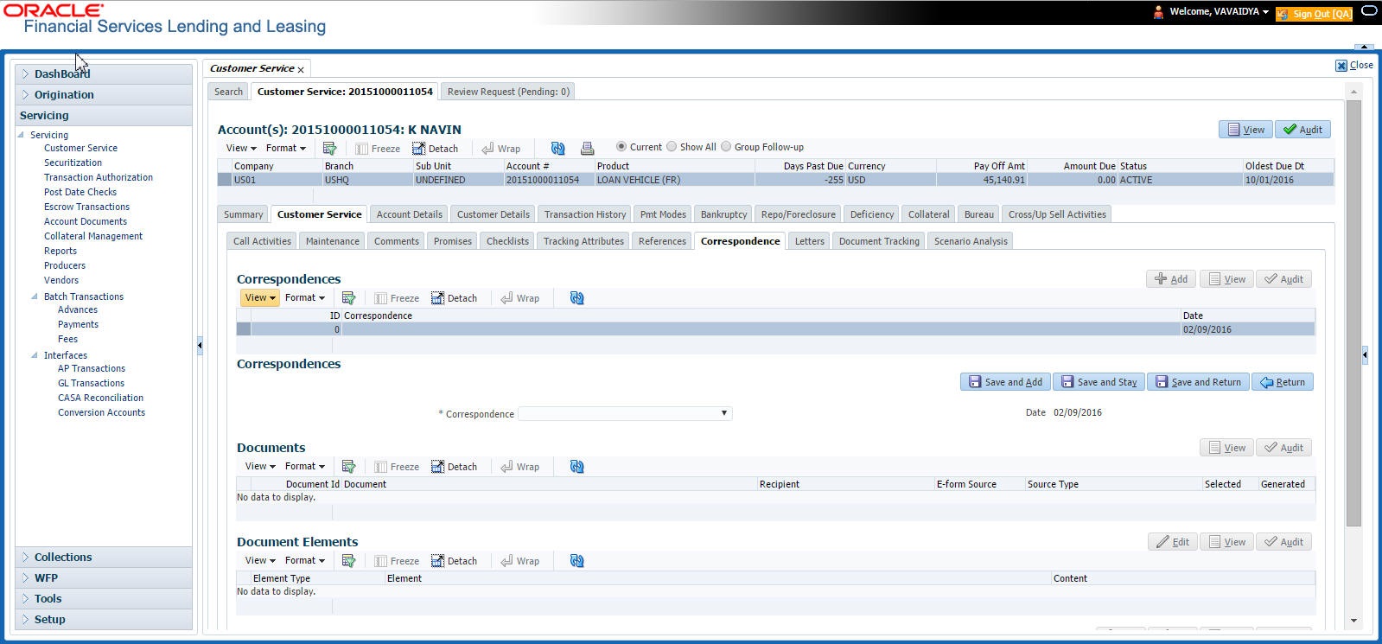Click Freeze in the Account(s) toolbar
The image size is (1382, 644).
click(378, 149)
